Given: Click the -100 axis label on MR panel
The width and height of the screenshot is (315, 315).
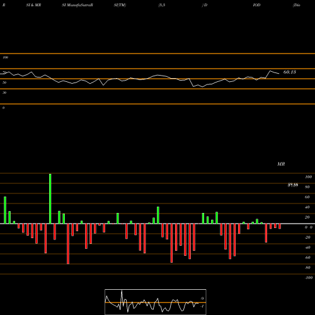Looking at the screenshot, I should tap(309, 278).
